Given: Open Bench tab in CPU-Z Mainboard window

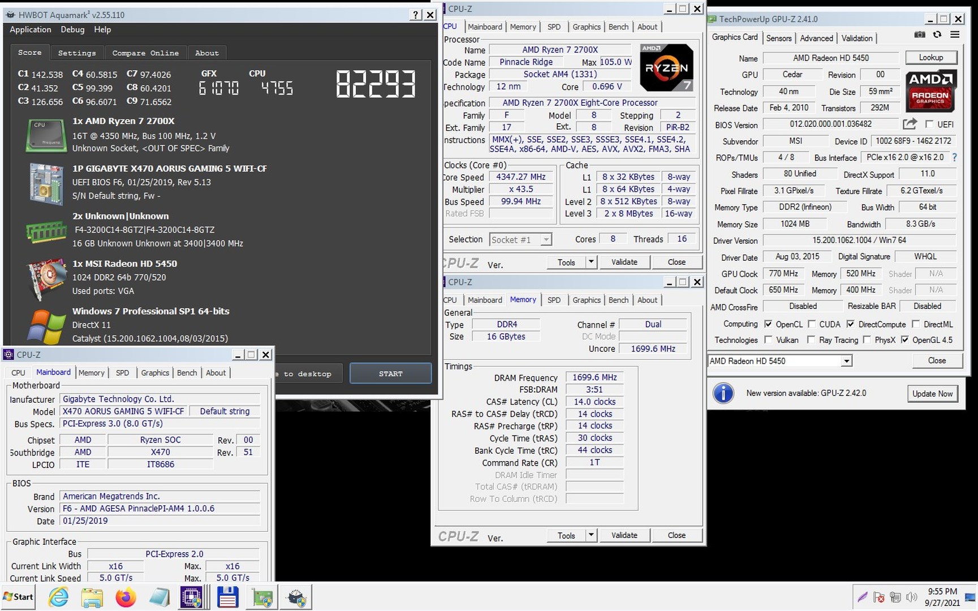Looking at the screenshot, I should (x=187, y=373).
